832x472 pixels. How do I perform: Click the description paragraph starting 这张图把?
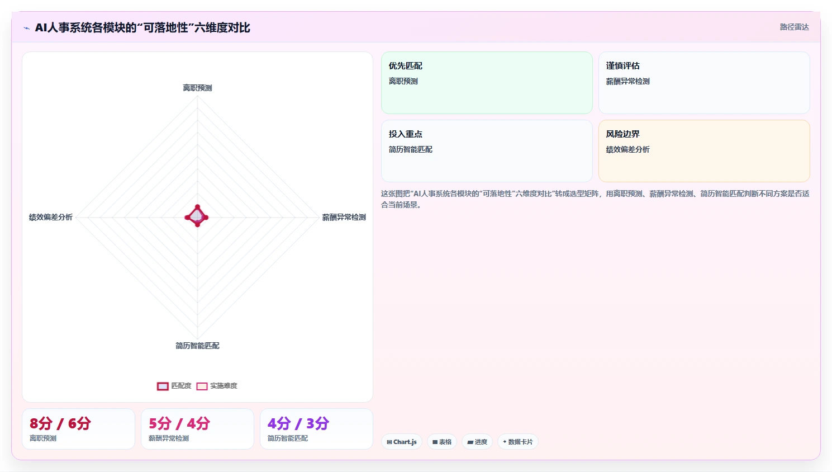click(595, 199)
